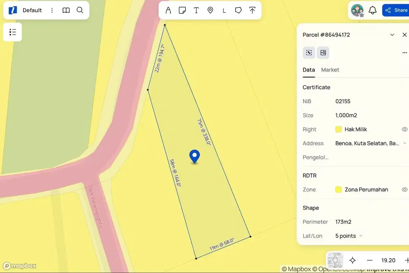This screenshot has width=409, height=273.
Task: Toggle visibility of Hak Milik right
Action: point(404,129)
